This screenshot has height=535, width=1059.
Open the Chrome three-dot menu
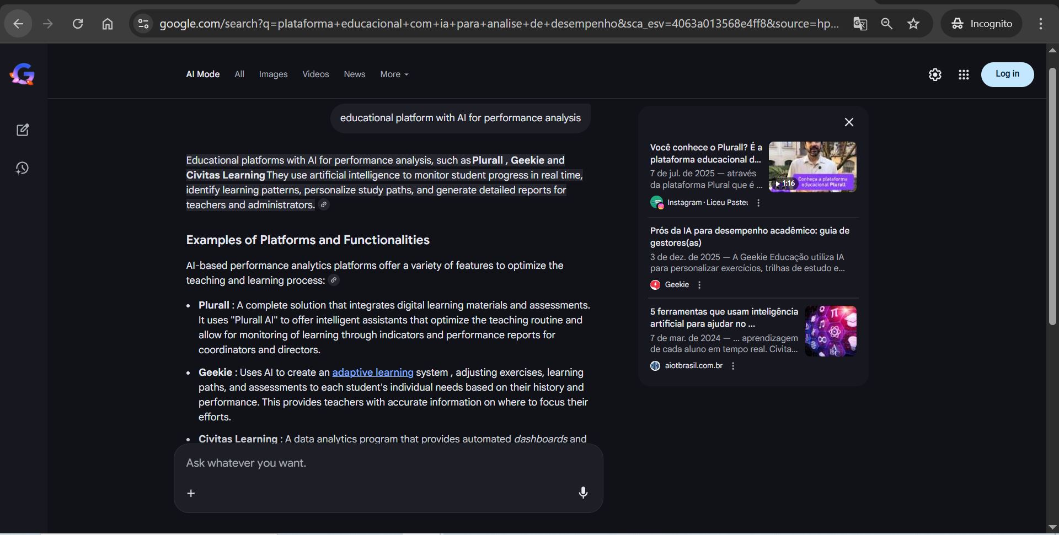coord(1040,24)
